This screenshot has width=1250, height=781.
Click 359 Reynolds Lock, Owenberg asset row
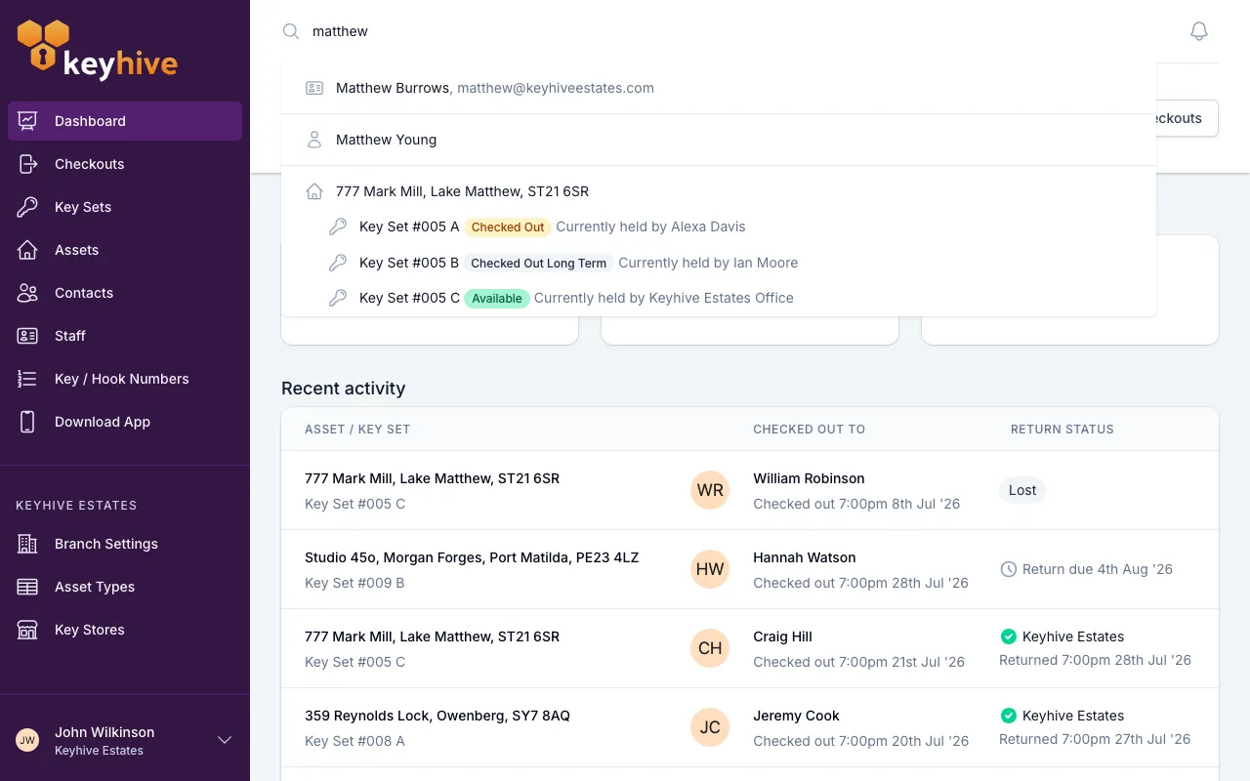click(x=750, y=727)
